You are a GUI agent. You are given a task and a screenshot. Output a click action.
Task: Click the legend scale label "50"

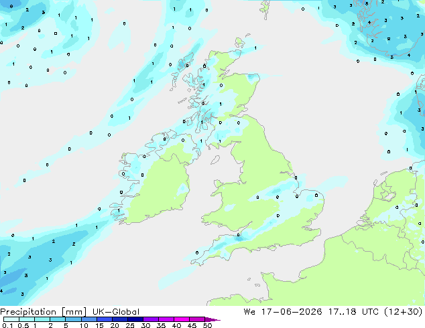(x=207, y=325)
